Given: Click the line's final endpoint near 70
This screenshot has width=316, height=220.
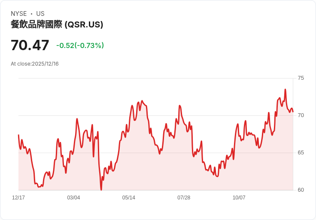Looking at the screenshot, I should pos(293,112).
